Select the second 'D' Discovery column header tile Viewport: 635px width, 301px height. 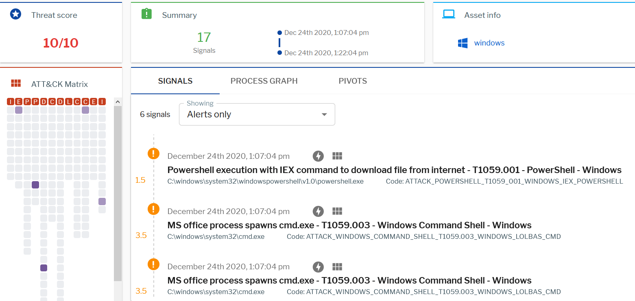61,102
